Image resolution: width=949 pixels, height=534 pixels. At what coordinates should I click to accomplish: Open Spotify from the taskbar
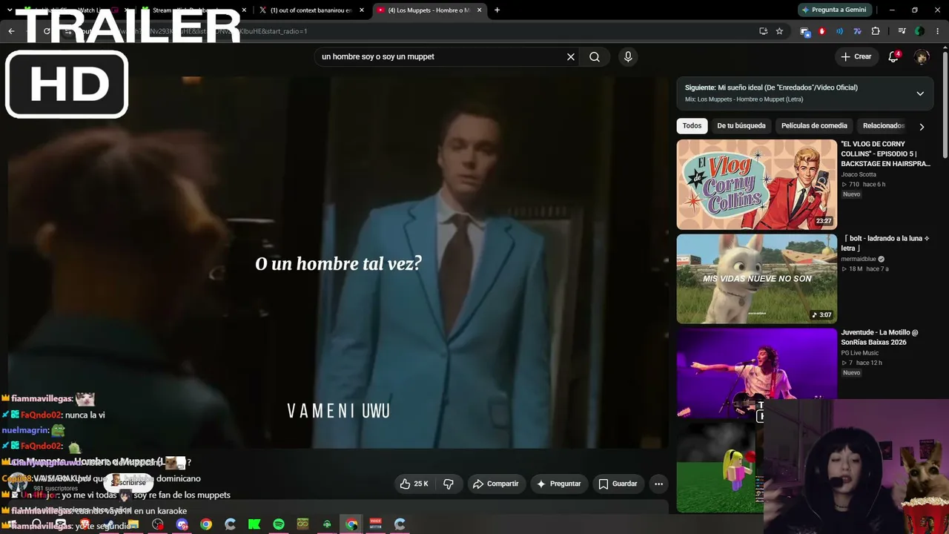click(x=279, y=524)
